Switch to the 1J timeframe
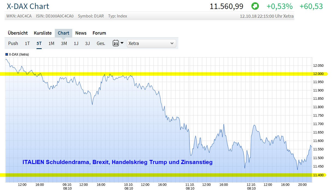 tap(76, 43)
